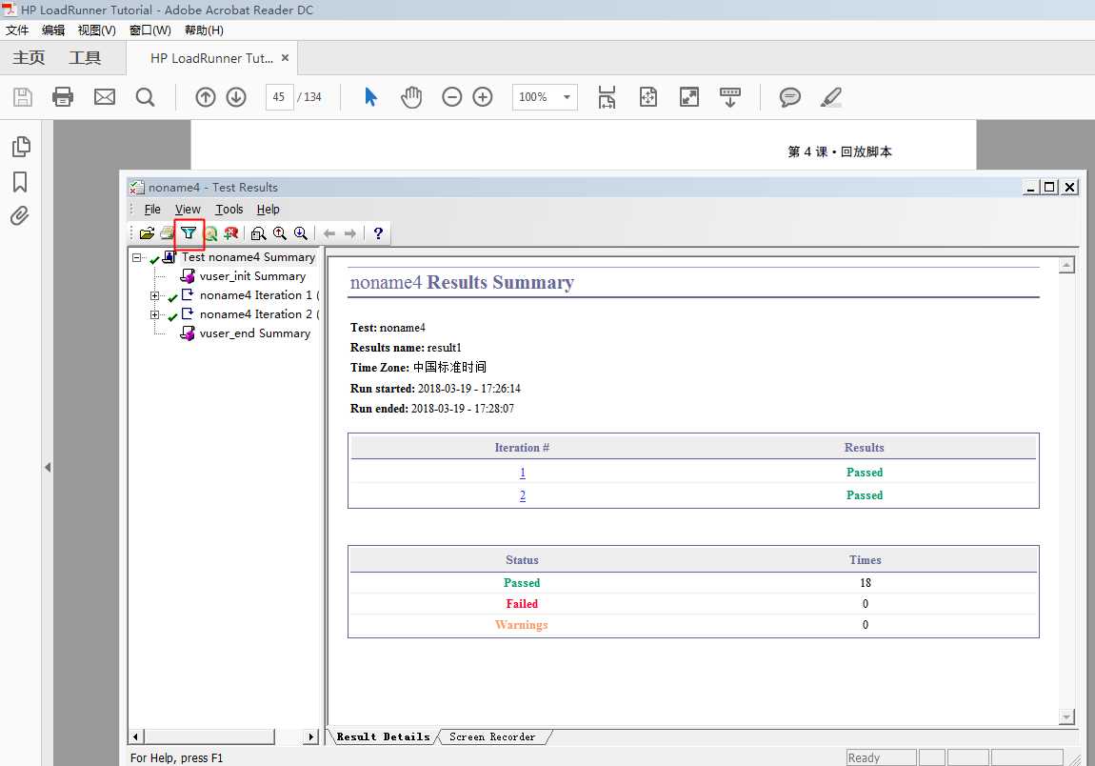Click the fit width scrolling icon
This screenshot has height=766, width=1095.
[x=607, y=96]
